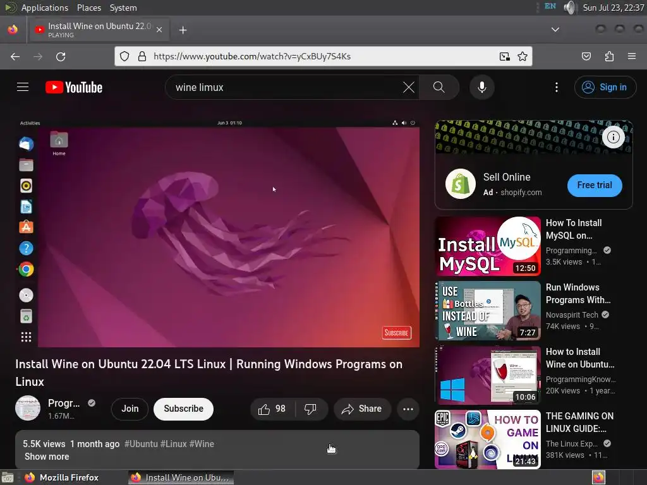Go back in Firefox
Screen dimensions: 647x485
click(15, 56)
